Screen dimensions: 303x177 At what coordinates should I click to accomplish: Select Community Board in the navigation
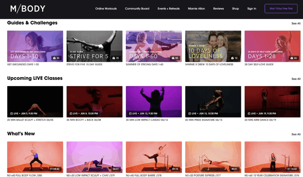(x=137, y=9)
